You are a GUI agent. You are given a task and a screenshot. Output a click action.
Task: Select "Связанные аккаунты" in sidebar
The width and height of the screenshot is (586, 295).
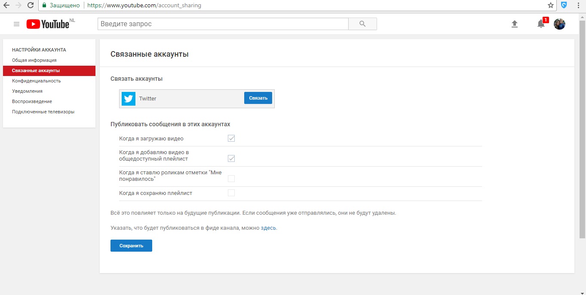click(49, 70)
